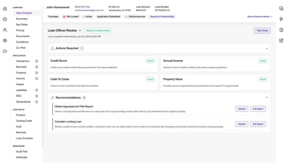Click the home icon in left rail
Screen dimensions: 286x163
point(5,9)
